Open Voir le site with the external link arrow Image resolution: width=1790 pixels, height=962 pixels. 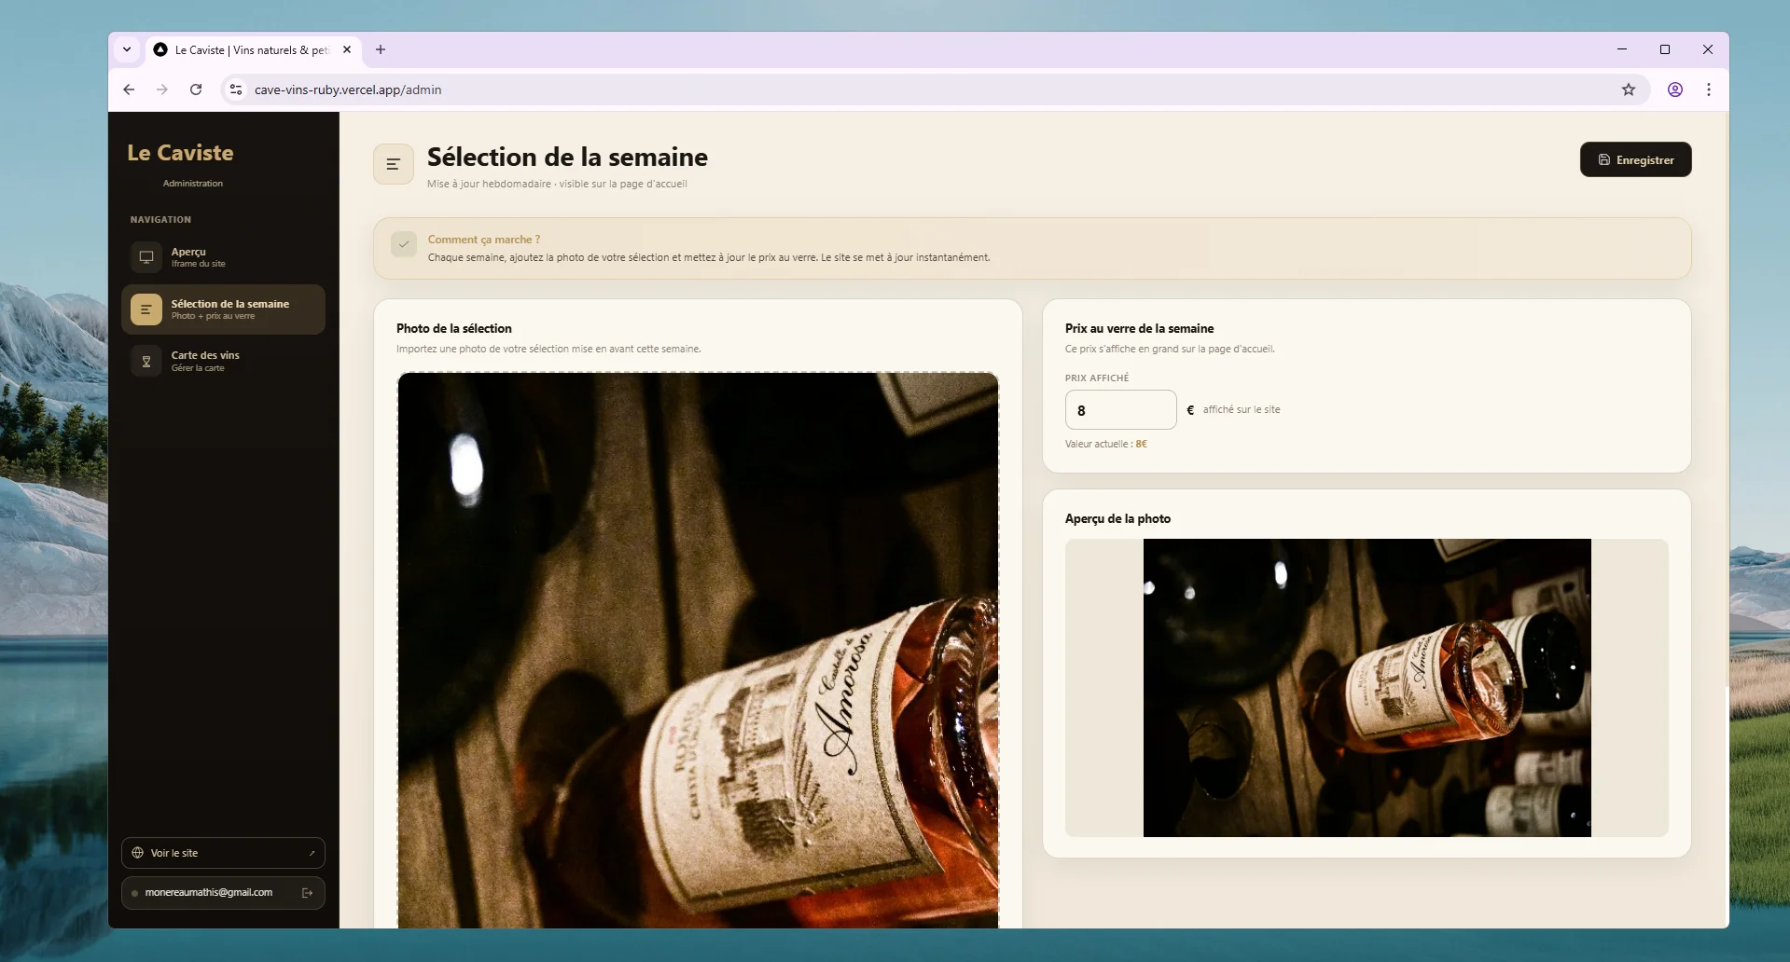(313, 852)
